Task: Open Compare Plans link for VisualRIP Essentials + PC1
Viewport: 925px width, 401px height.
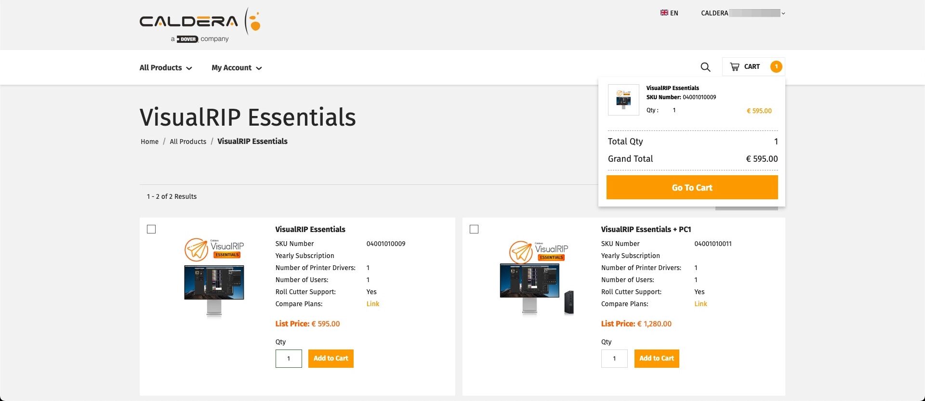Action: pyautogui.click(x=700, y=304)
